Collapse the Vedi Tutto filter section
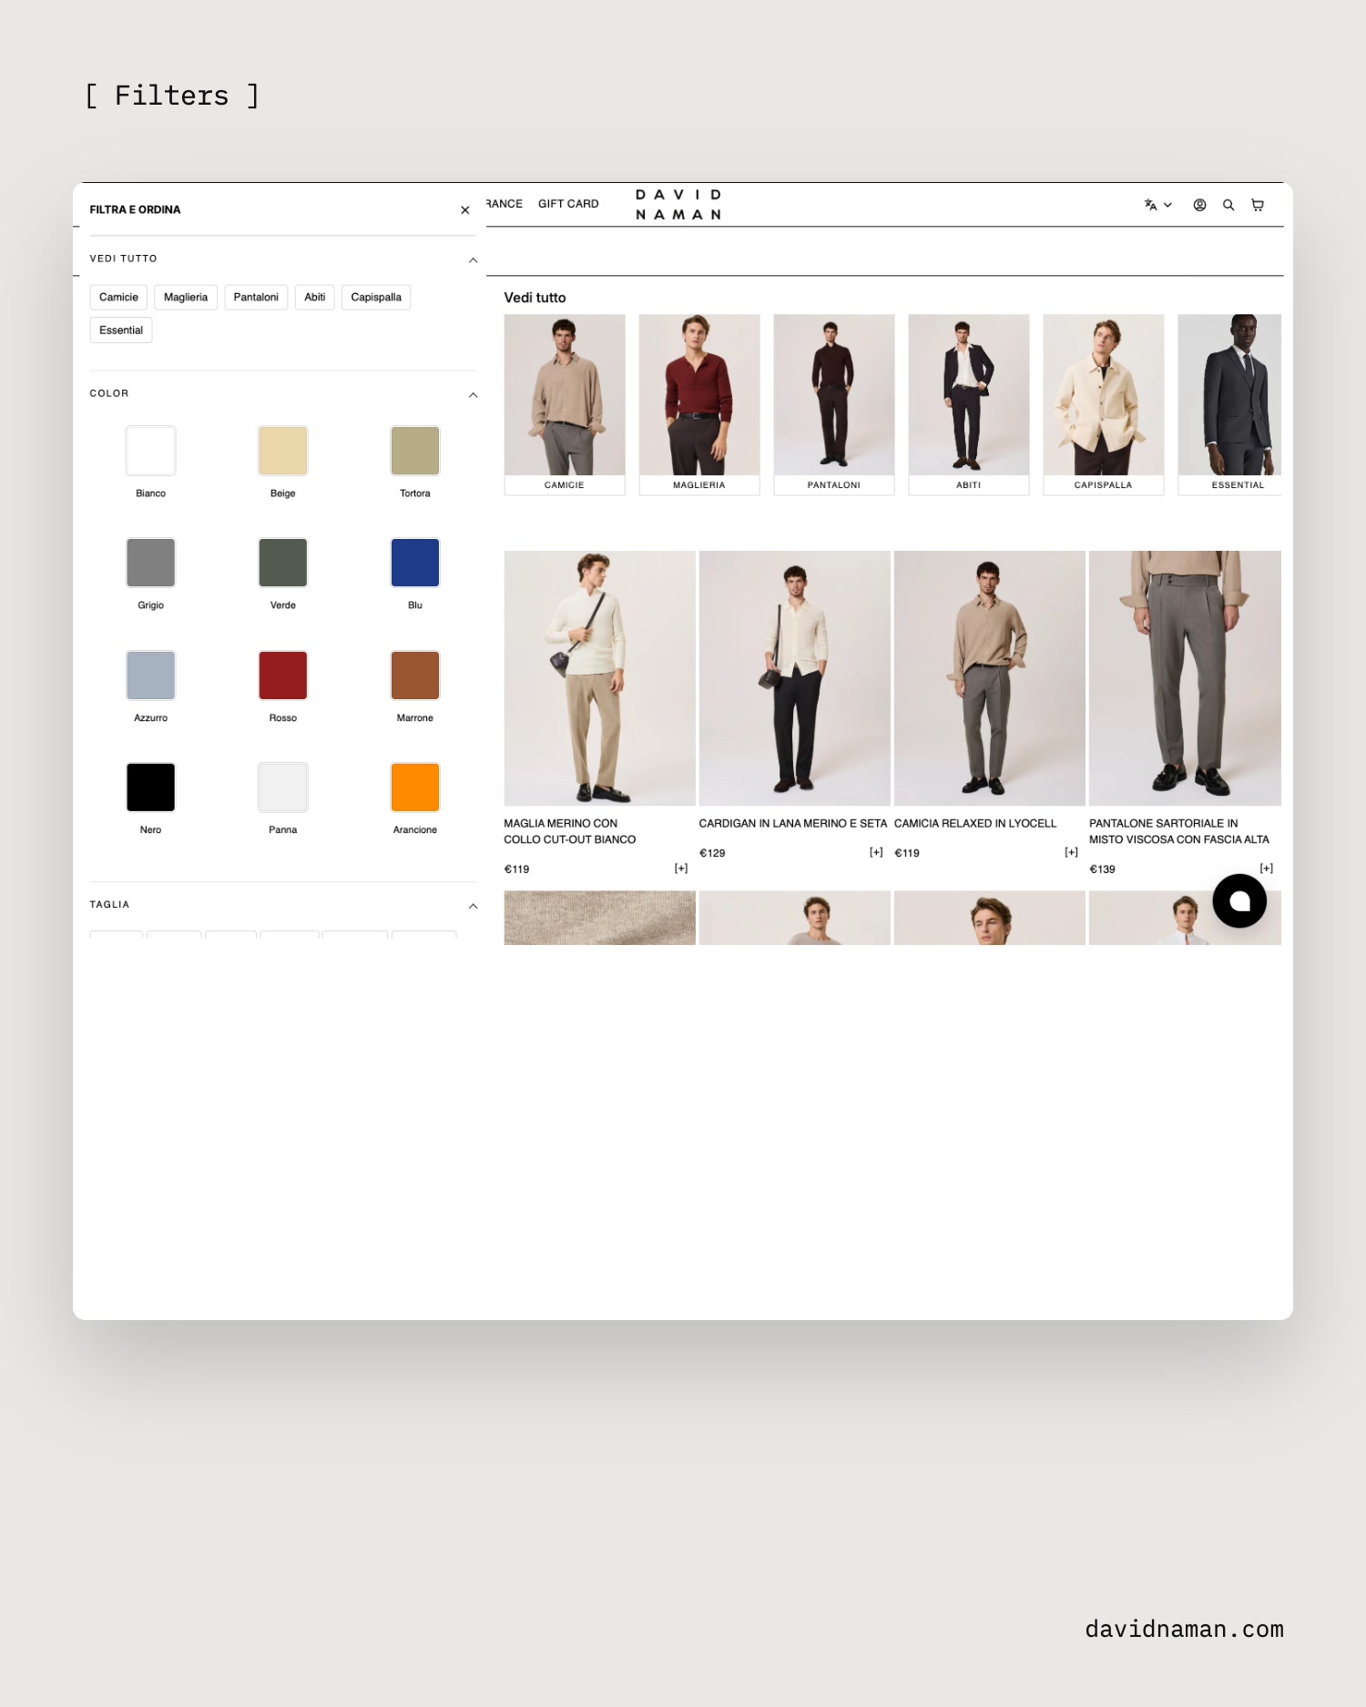 (x=473, y=260)
